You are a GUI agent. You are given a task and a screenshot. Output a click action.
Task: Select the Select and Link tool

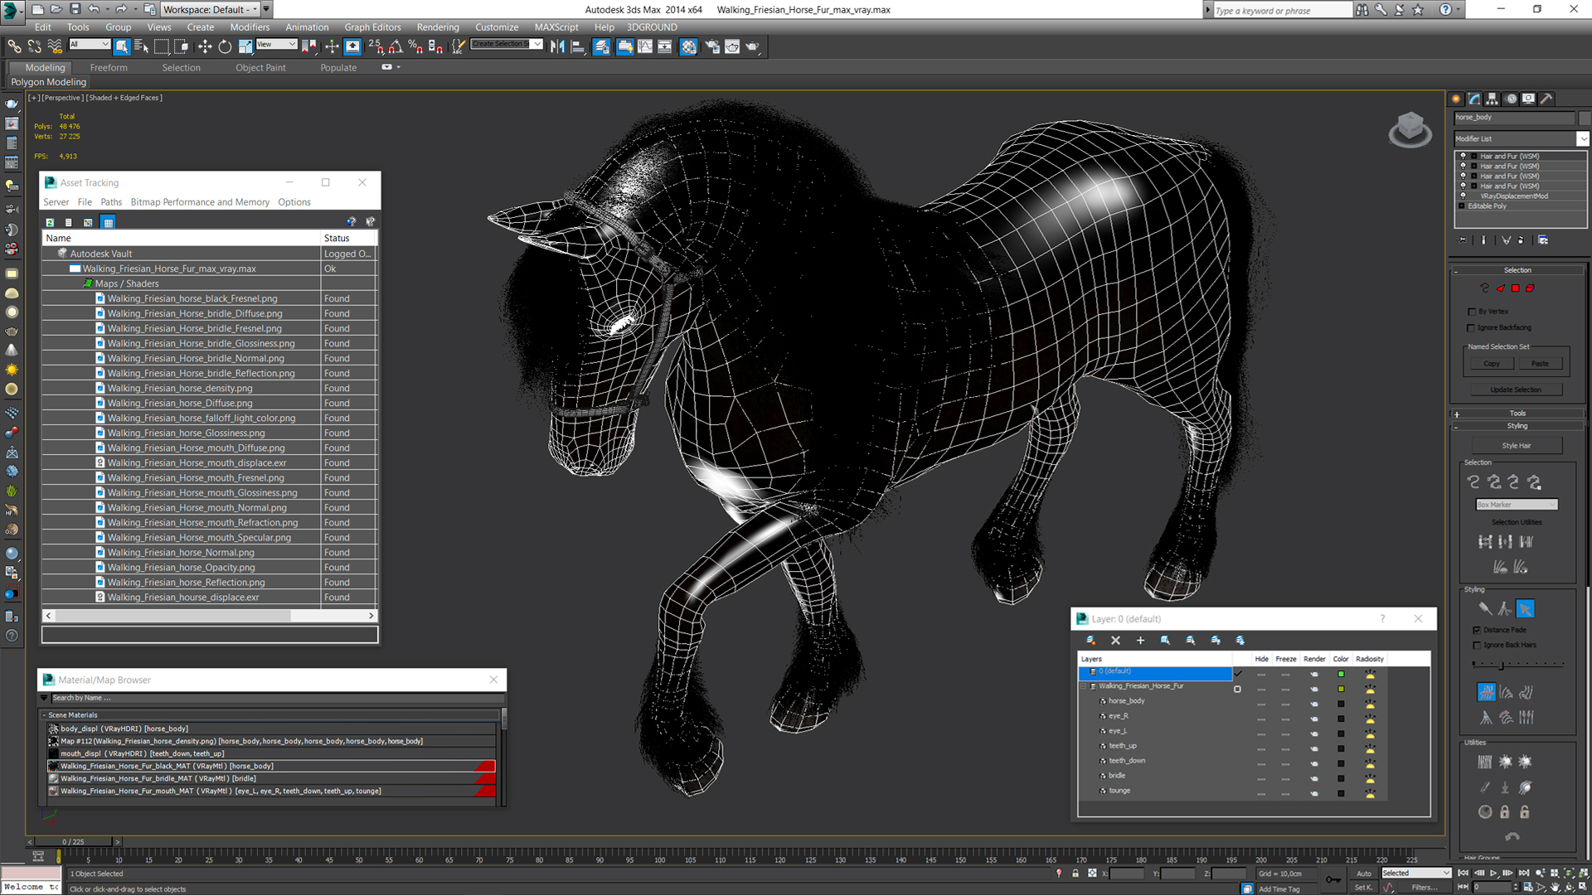pos(14,46)
